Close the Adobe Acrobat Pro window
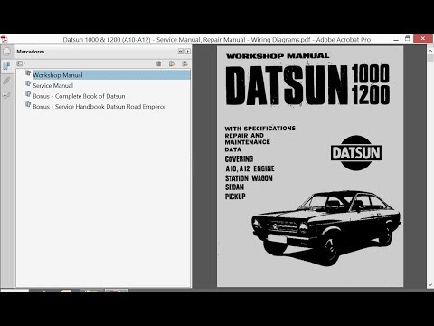 tap(423, 39)
